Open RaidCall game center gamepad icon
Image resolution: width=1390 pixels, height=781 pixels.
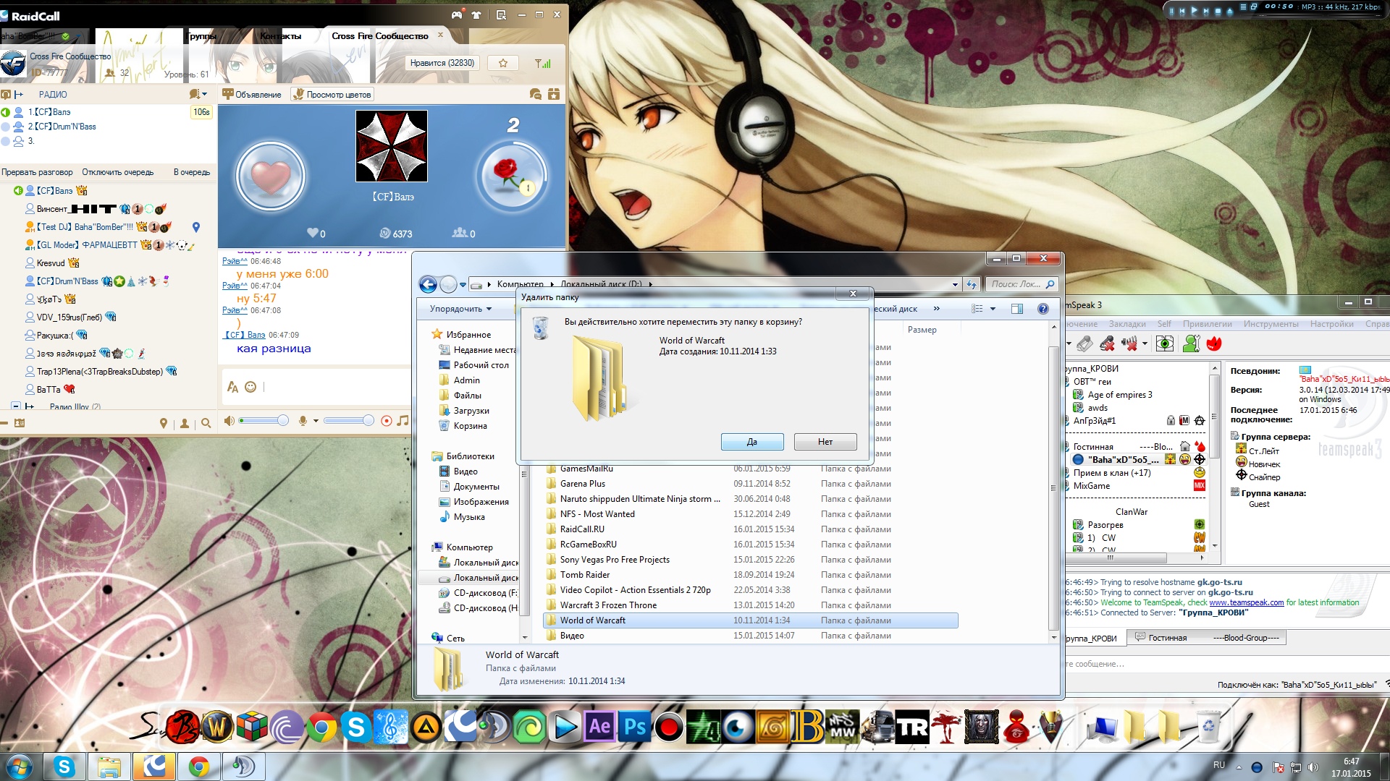[x=457, y=14]
